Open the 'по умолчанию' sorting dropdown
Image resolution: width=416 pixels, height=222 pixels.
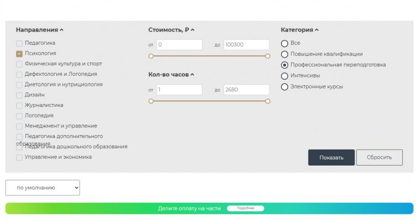pyautogui.click(x=43, y=188)
